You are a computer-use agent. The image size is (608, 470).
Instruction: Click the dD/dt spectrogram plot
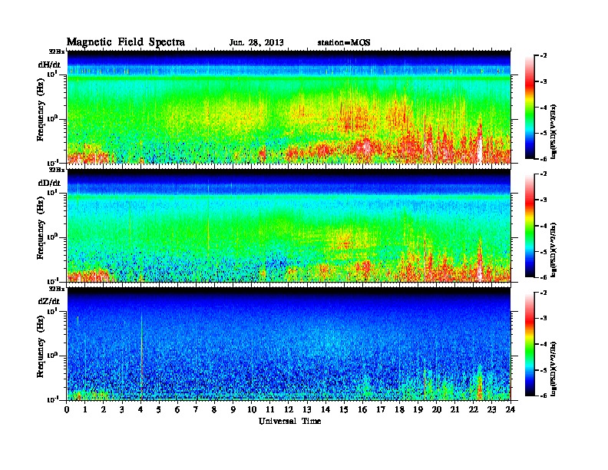289,225
